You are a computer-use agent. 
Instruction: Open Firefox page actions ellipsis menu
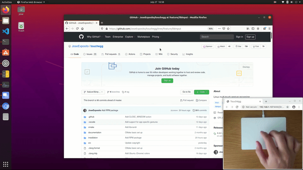click(x=219, y=29)
